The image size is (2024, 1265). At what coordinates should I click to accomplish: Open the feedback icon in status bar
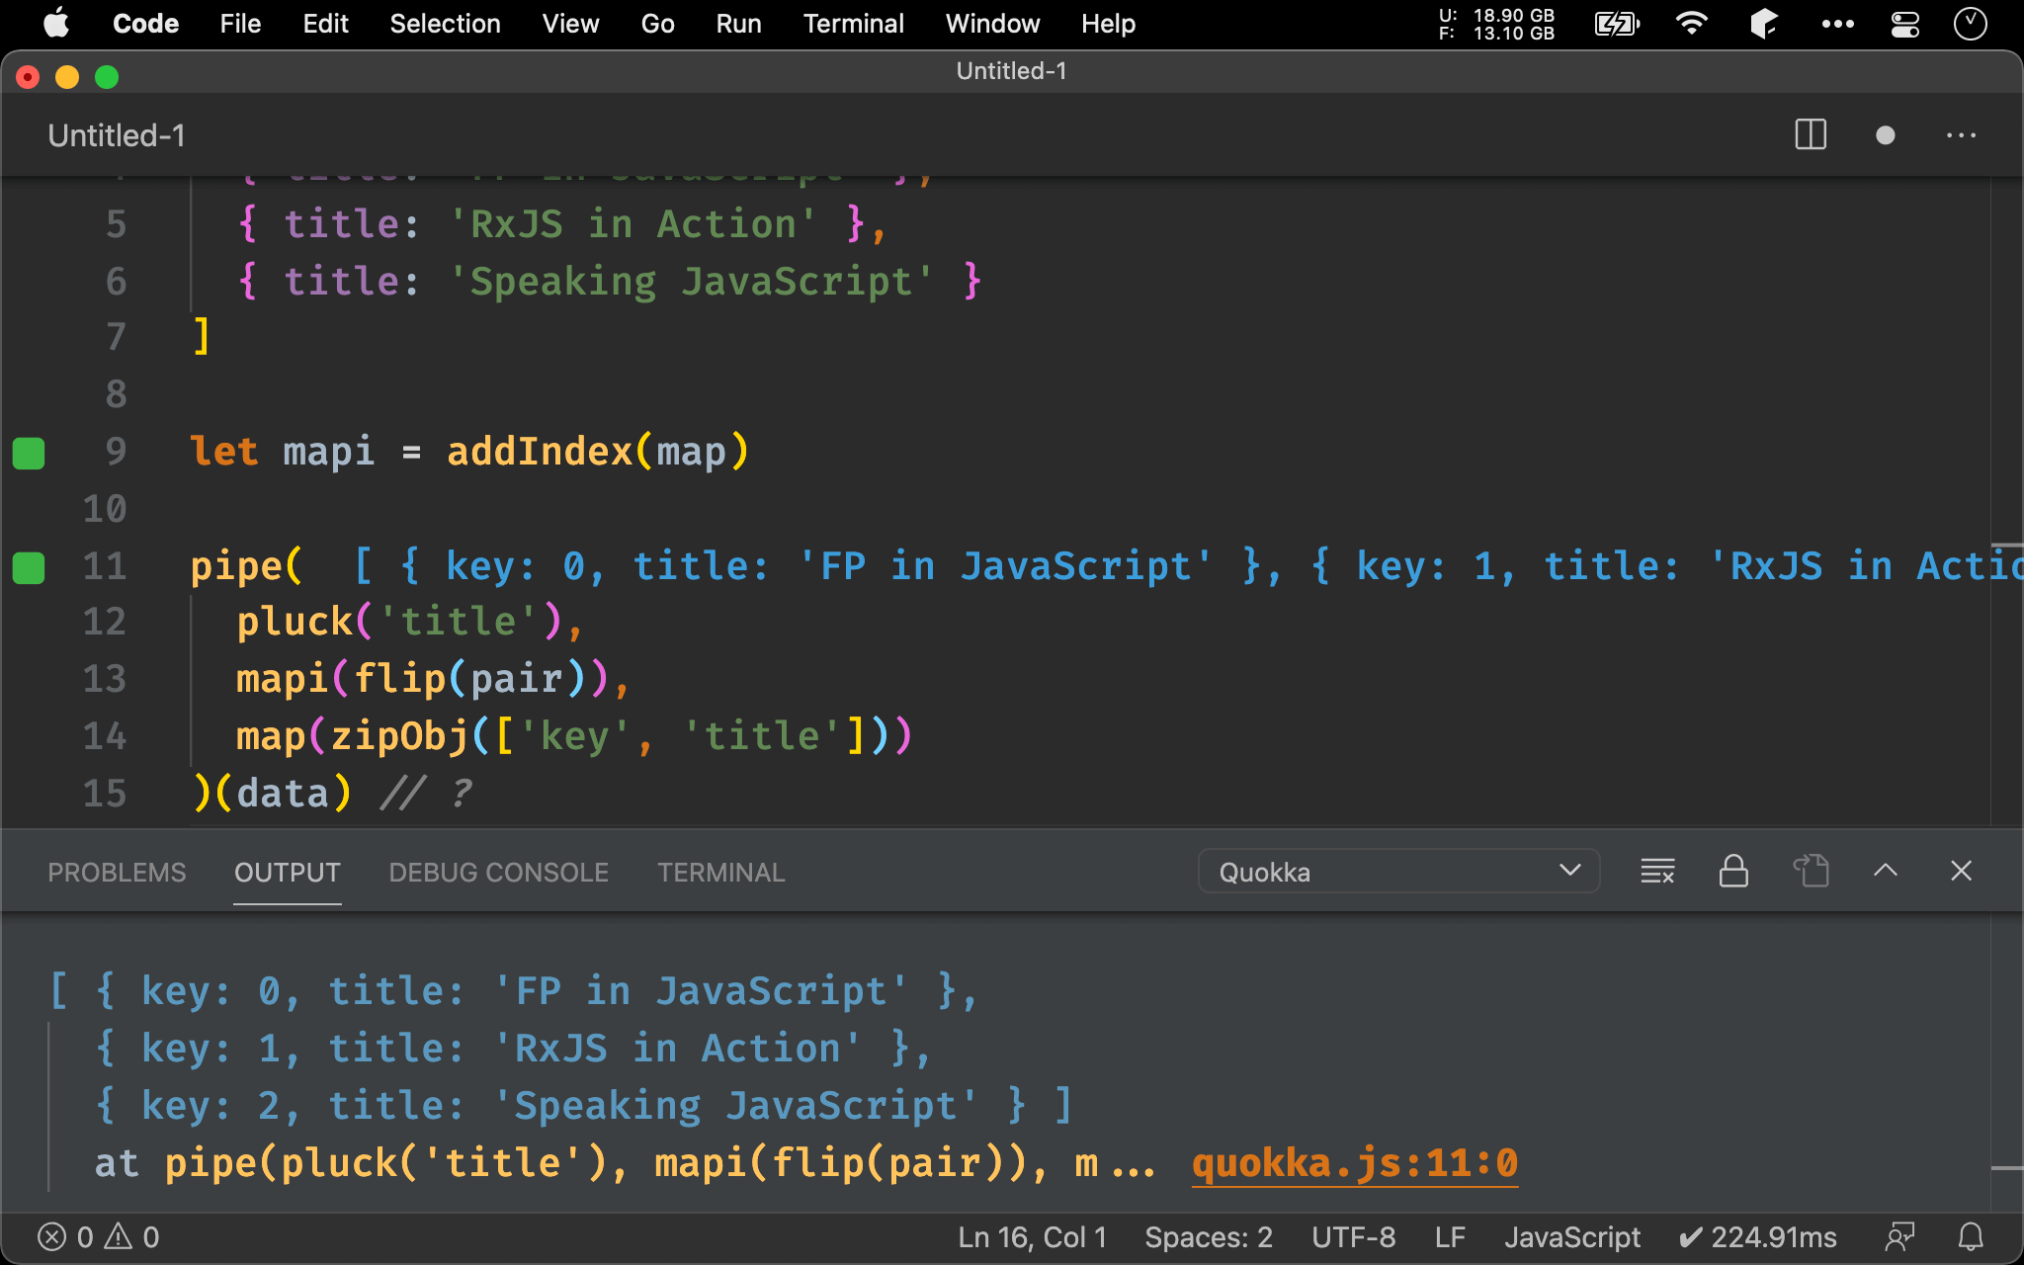[1899, 1237]
